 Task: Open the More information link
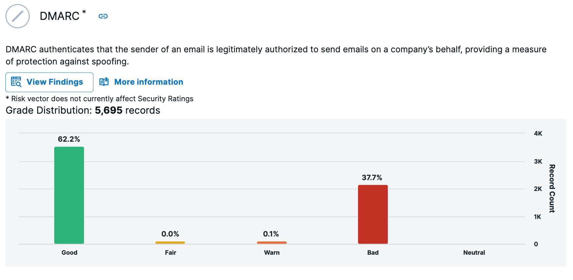coord(148,82)
